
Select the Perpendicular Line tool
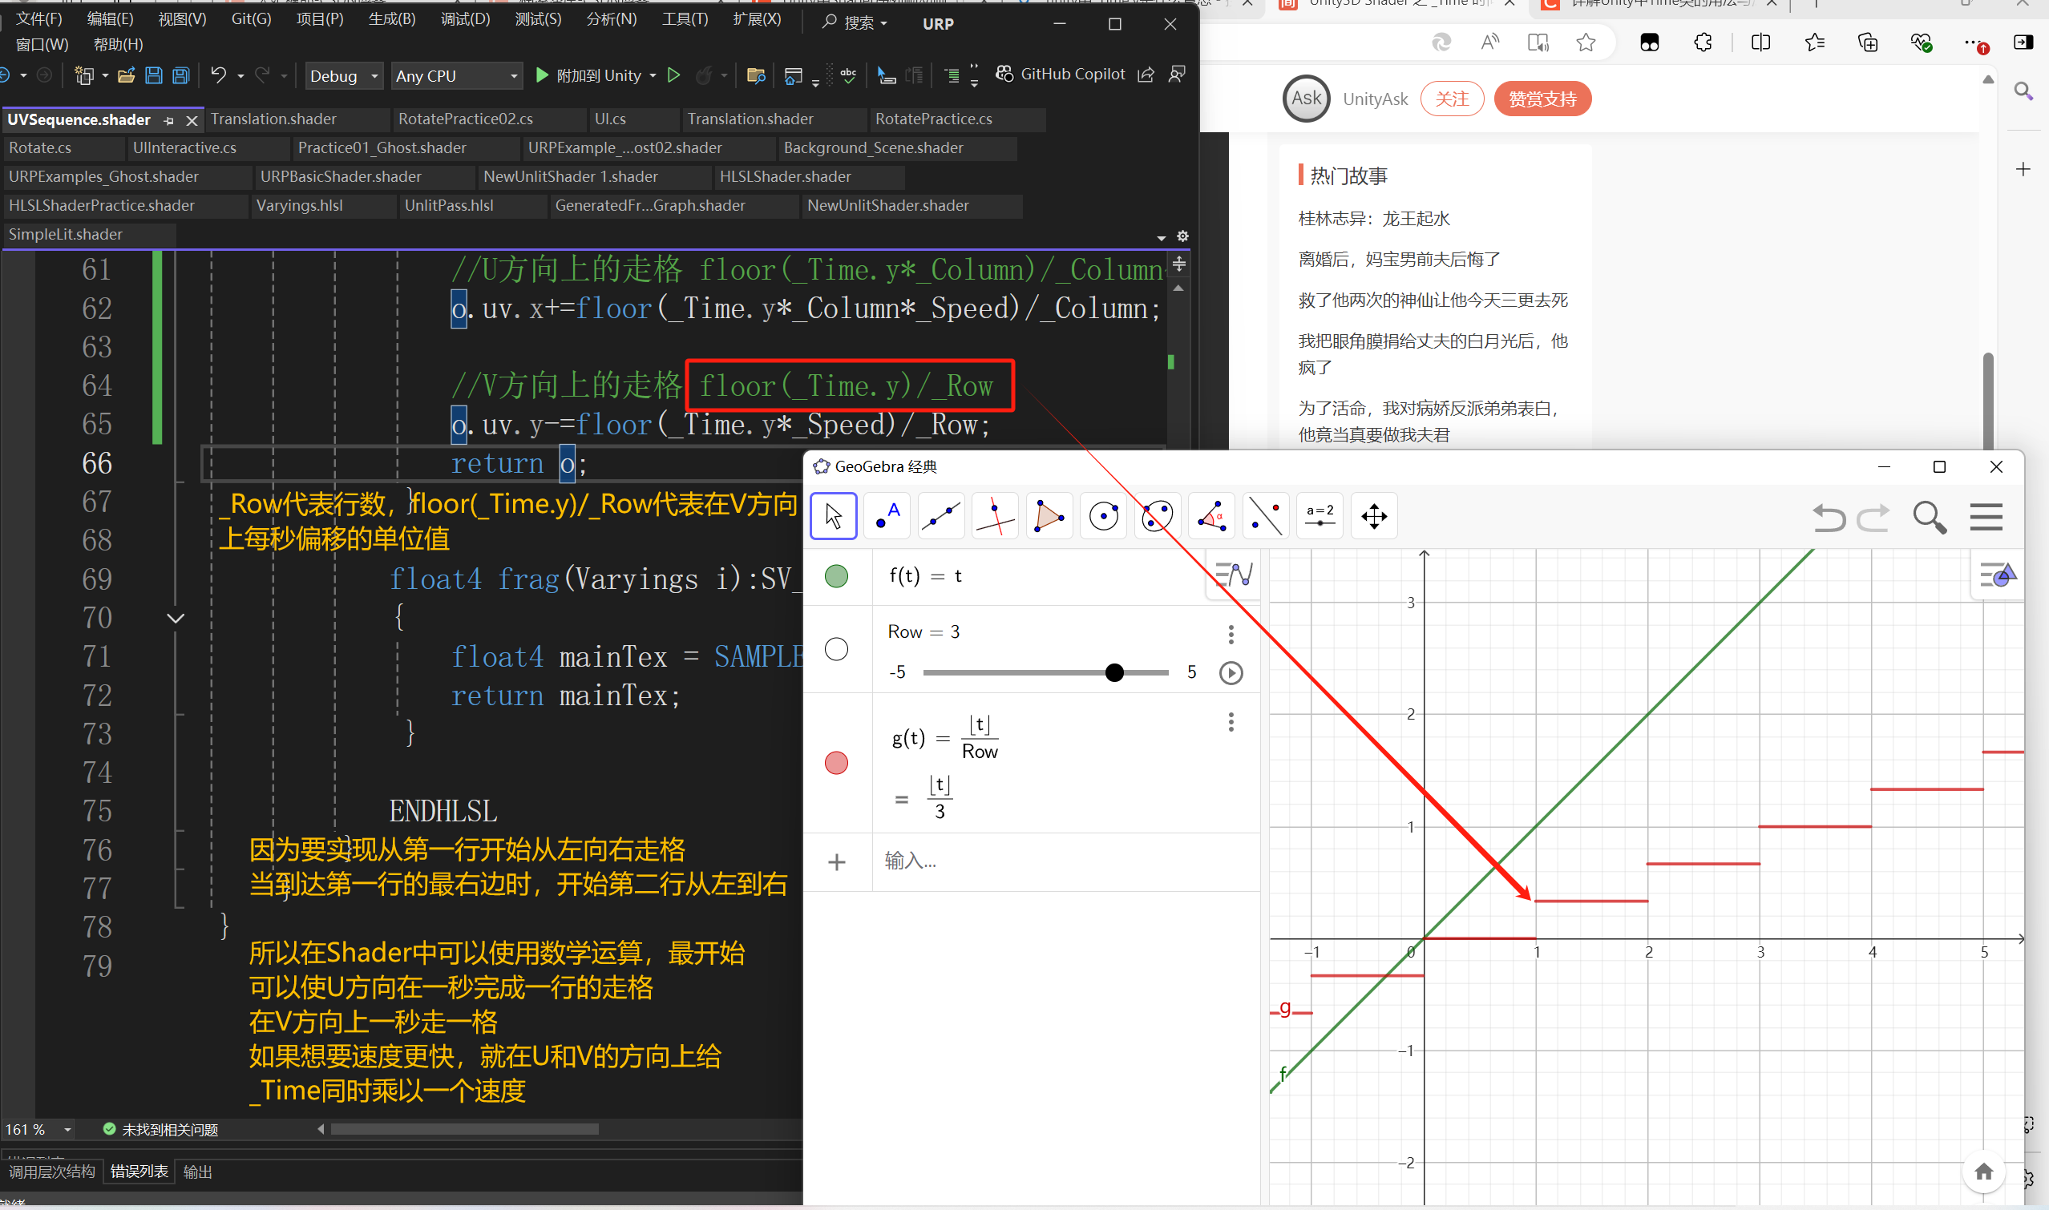995,516
